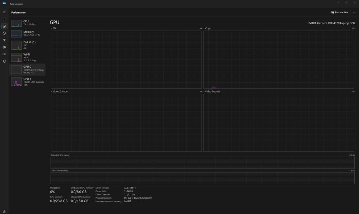The height and width of the screenshot is (214, 359).
Task: Select the Performance page icon
Action: point(4,26)
